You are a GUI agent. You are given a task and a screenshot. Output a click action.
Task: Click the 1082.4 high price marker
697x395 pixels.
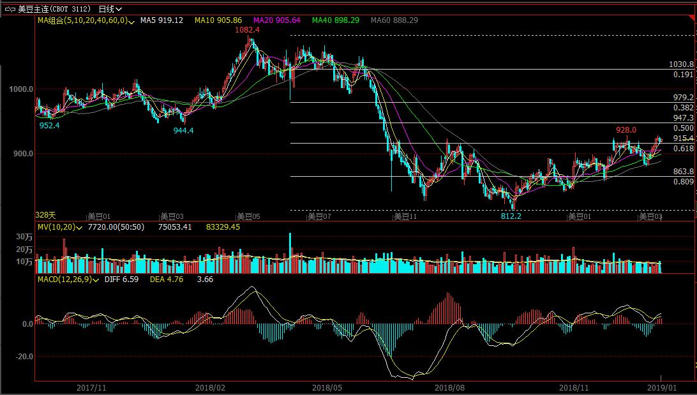[247, 30]
